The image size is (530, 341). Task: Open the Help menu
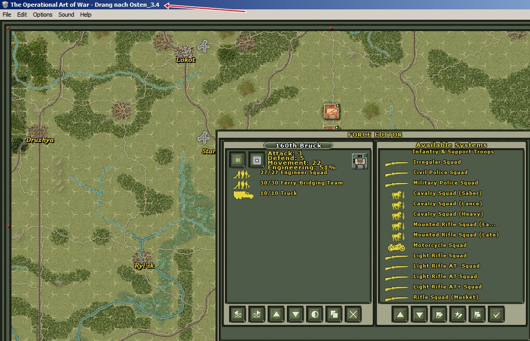pyautogui.click(x=85, y=15)
